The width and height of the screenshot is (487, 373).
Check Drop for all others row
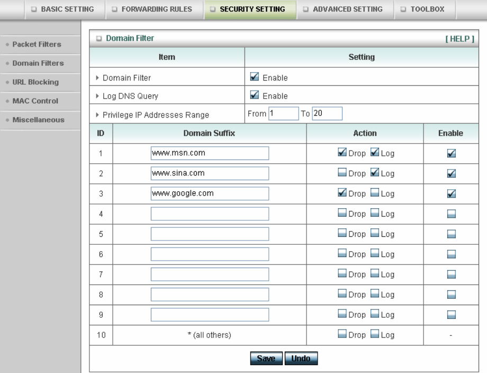(342, 334)
